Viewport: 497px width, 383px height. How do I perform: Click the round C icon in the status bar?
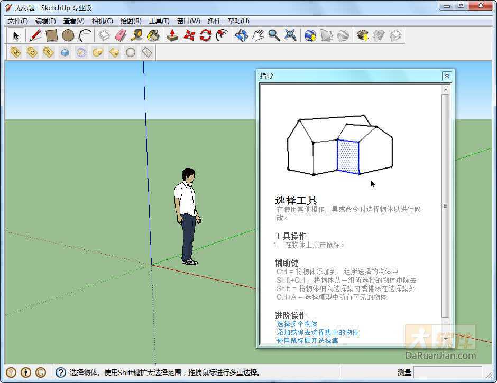pyautogui.click(x=41, y=372)
